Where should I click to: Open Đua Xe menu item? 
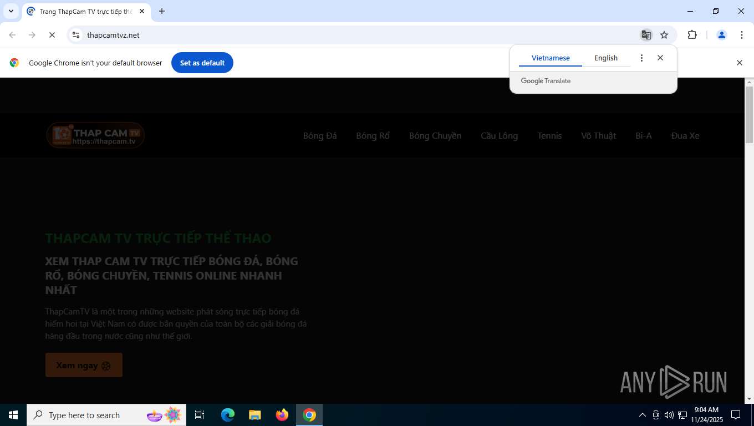pyautogui.click(x=685, y=136)
